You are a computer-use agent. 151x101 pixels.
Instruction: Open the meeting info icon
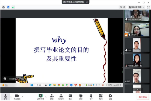(4, 7)
